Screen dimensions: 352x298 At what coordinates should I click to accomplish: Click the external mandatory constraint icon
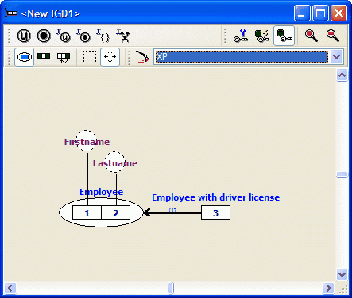point(83,36)
